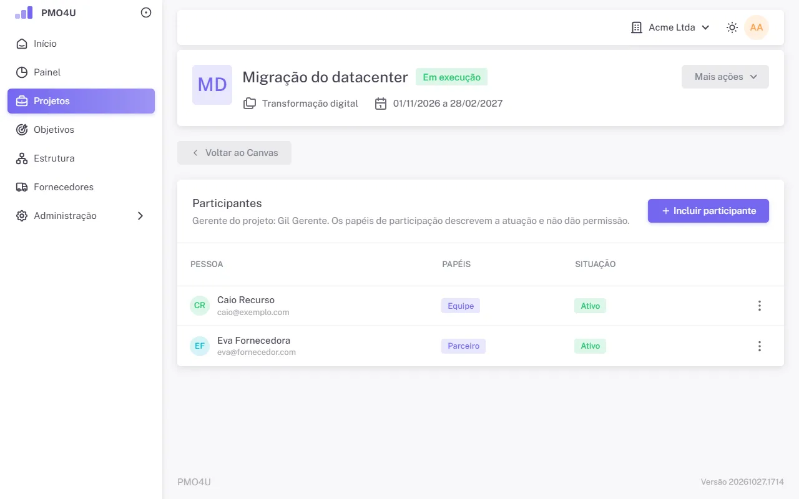The width and height of the screenshot is (799, 499).
Task: Go to Objetivos in sidebar
Action: pyautogui.click(x=81, y=130)
